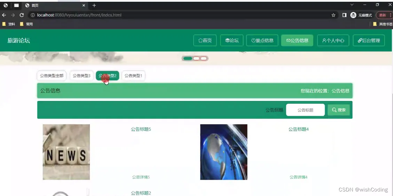Click the 旅游论坛 site title
Screen dimensions: 393x196
click(x=19, y=41)
